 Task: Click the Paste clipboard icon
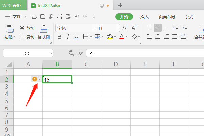point(10,29)
